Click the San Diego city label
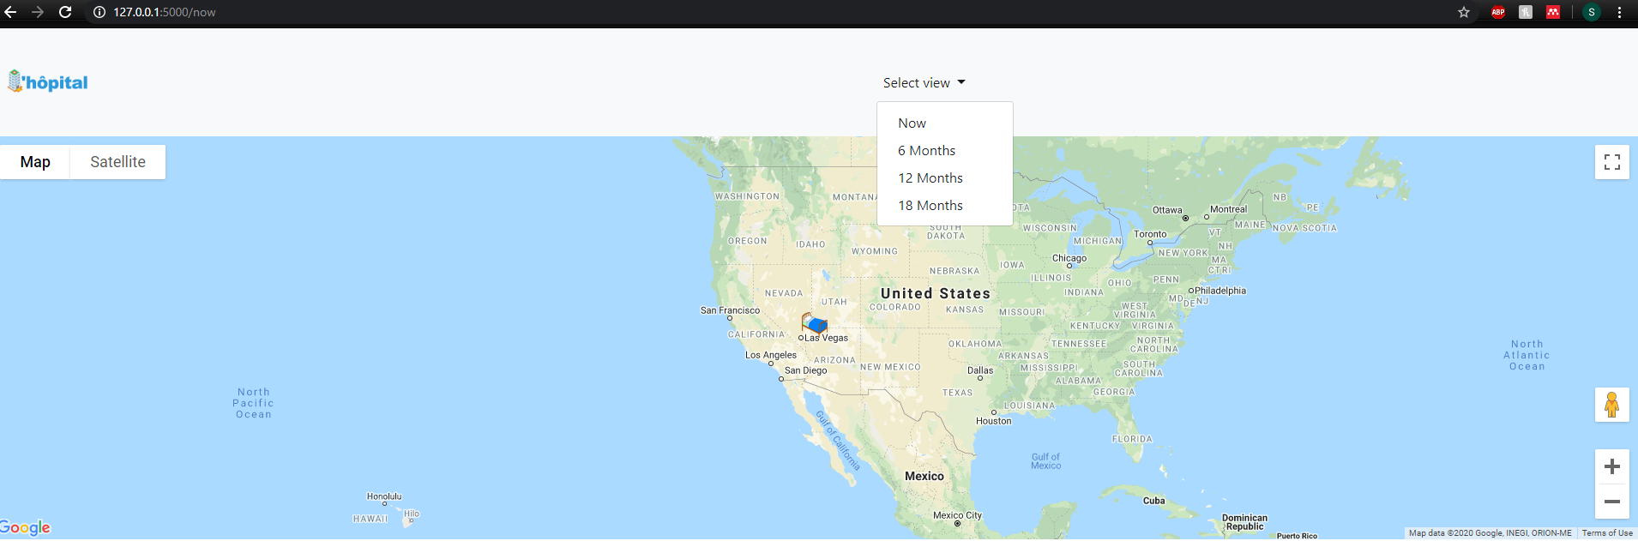The width and height of the screenshot is (1638, 541). pos(806,370)
